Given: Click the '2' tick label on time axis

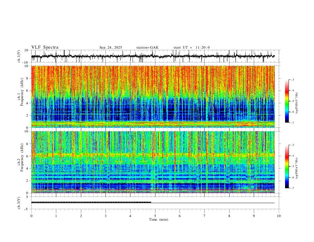Looking at the screenshot, I should point(81,216).
